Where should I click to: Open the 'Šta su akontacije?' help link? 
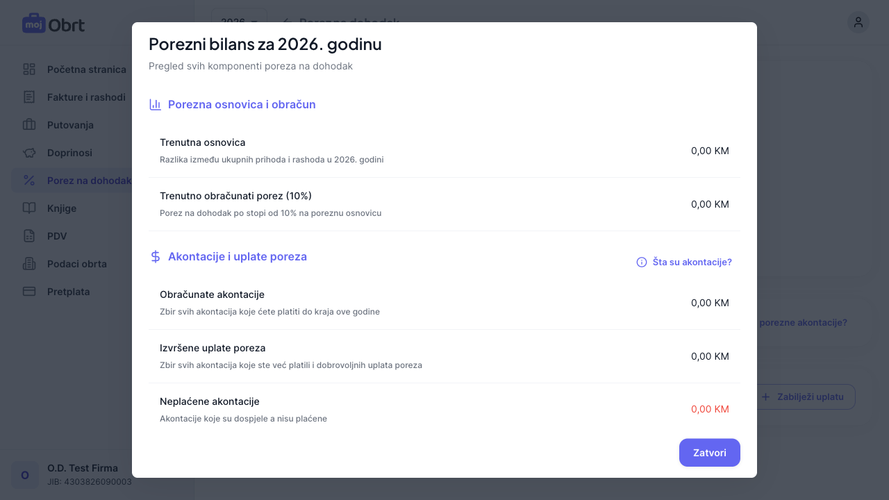(692, 262)
